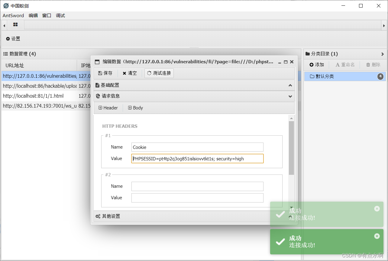
Task: Click the left tab scroll arrow
Action: click(4, 26)
